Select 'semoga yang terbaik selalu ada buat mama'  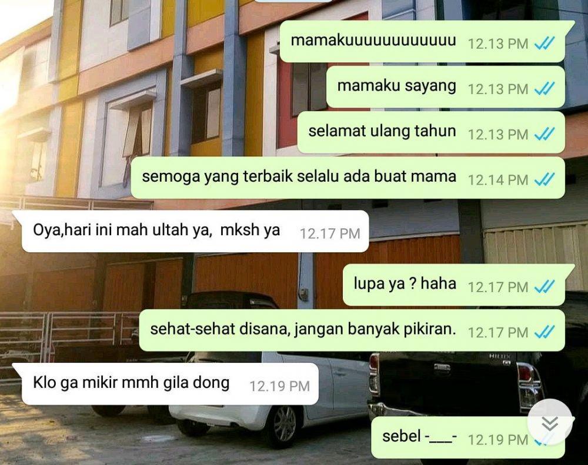coord(348,178)
